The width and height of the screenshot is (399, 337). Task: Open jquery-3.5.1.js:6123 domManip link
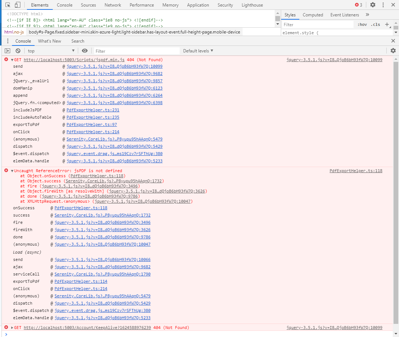click(114, 88)
